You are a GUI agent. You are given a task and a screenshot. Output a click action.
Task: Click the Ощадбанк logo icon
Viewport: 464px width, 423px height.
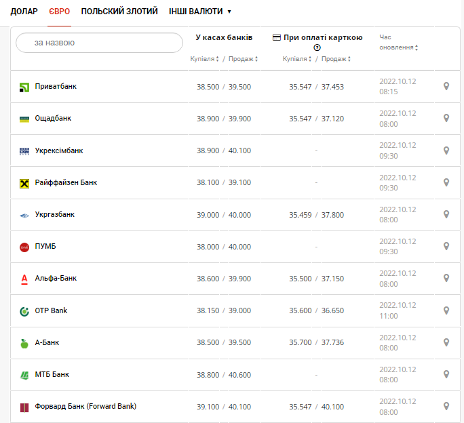pos(24,119)
